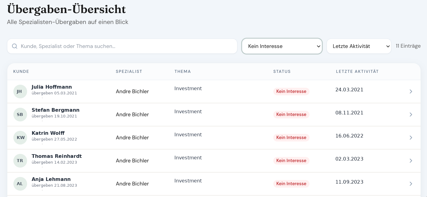
Task: Open Thomas Reinhardt customer name
Action: click(x=57, y=156)
